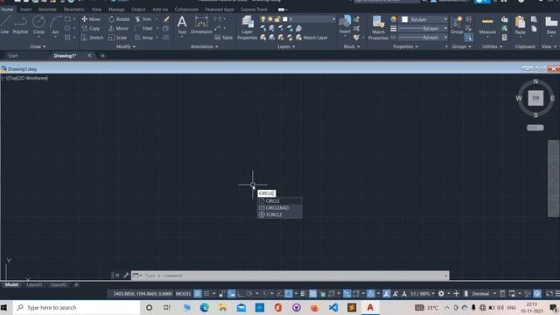Open Visual Studio Code from taskbar
Viewport: 560px width, 315px height.
click(333, 307)
